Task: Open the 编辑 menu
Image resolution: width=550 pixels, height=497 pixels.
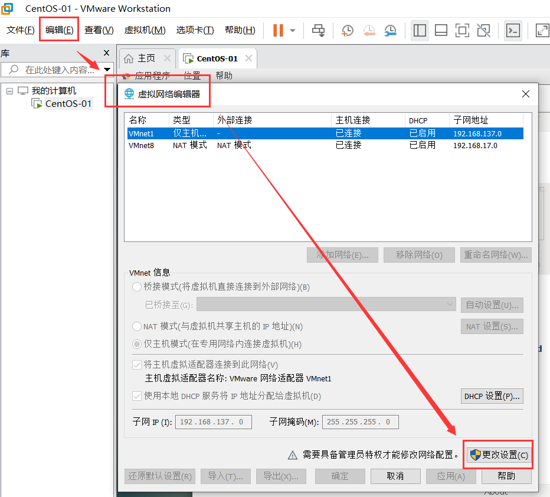Action: [x=58, y=30]
